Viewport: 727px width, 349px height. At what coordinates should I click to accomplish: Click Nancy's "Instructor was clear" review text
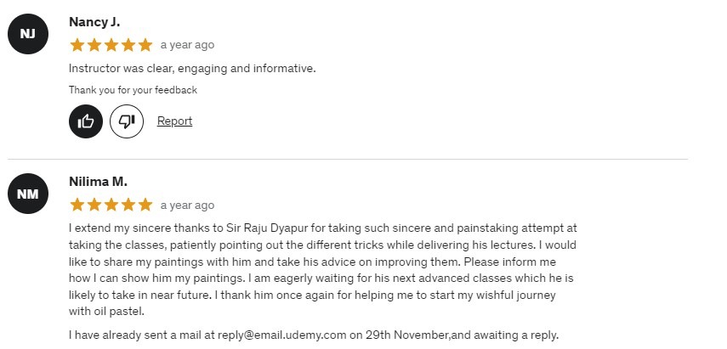192,68
